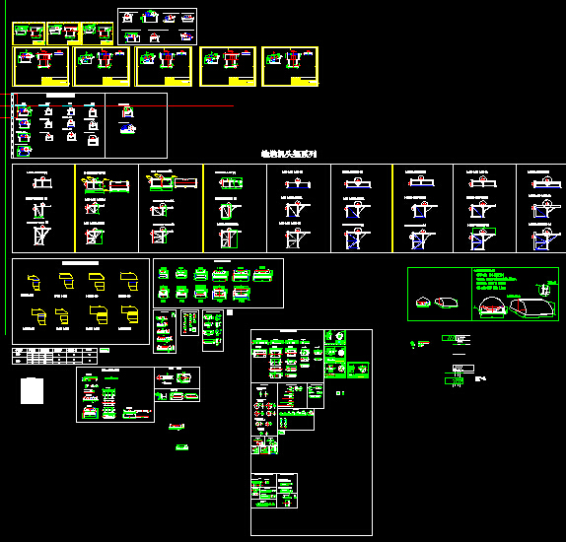Viewport: 566px width, 542px height.
Task: Select the top-left yellow profile shape
Action: point(35,282)
